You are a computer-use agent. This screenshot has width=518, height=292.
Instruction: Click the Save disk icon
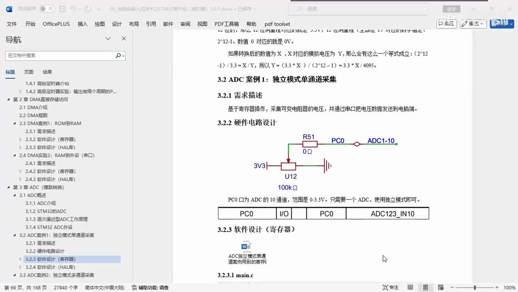tap(62, 9)
